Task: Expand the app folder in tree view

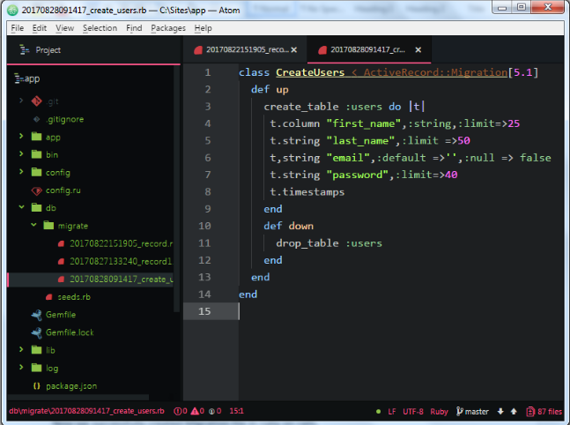Action: (21, 138)
